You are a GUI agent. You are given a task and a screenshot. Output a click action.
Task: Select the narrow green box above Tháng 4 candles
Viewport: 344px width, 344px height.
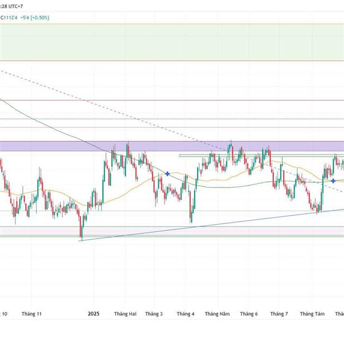coord(261,155)
